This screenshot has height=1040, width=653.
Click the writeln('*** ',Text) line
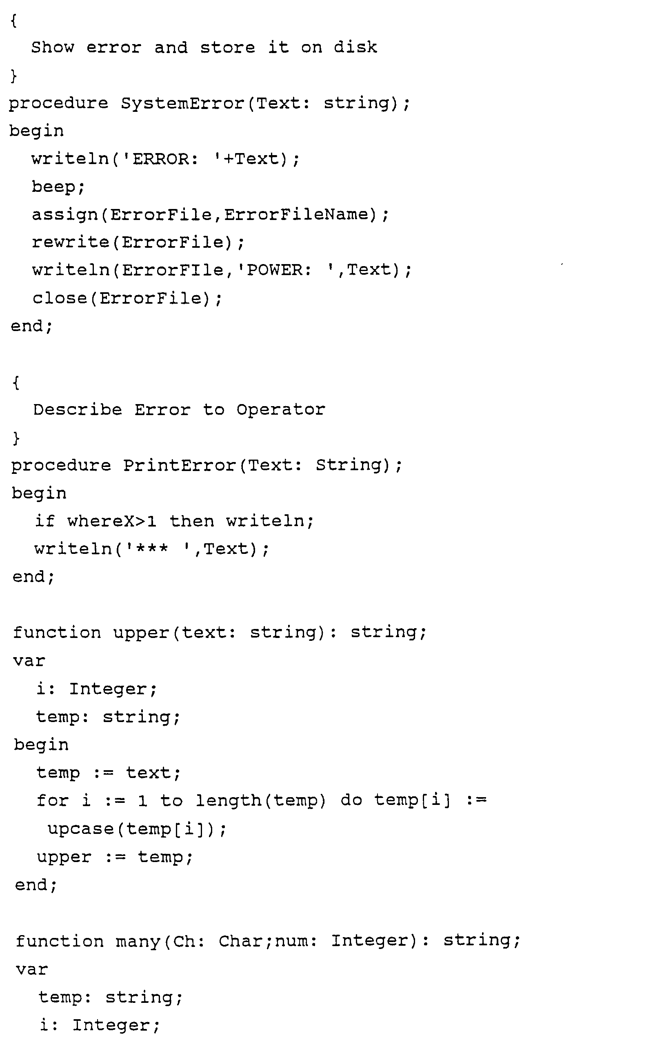(151, 549)
